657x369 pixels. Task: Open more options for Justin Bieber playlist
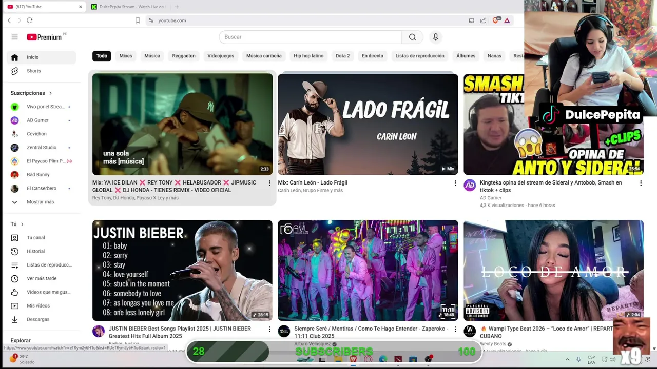pyautogui.click(x=269, y=329)
